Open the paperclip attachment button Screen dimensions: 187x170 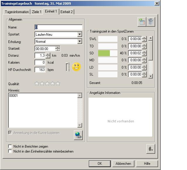150,149
